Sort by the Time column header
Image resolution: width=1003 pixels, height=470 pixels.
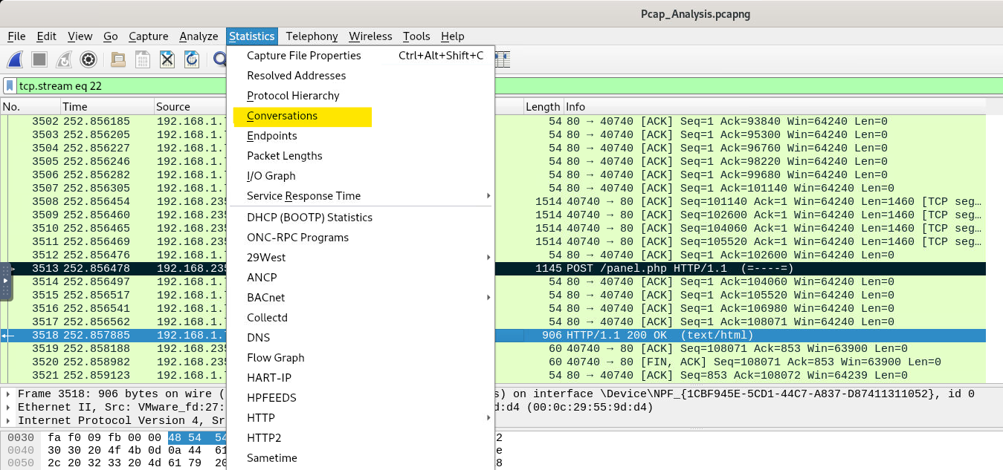(x=106, y=107)
